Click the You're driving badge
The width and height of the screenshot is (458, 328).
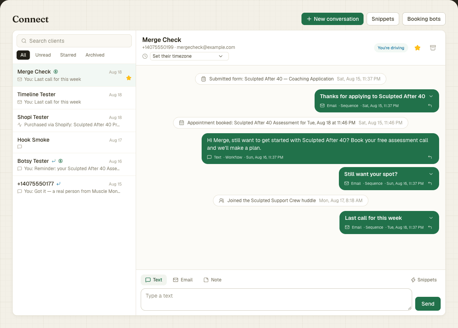[x=391, y=48]
